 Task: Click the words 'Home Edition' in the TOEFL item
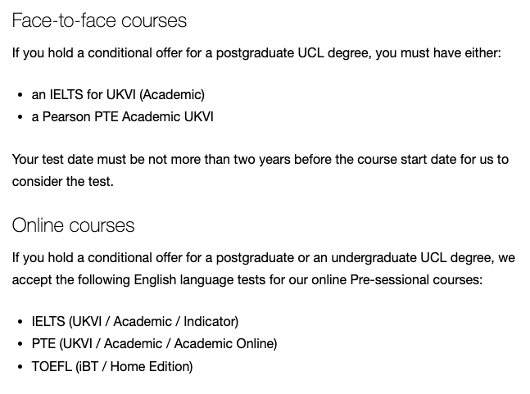pos(152,366)
